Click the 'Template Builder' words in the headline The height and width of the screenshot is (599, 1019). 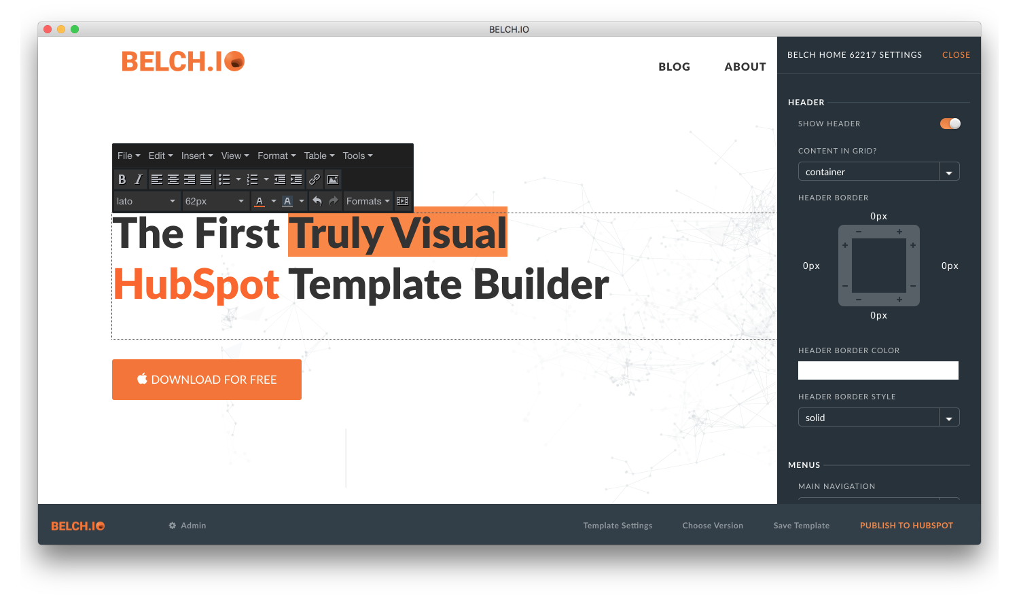[449, 284]
